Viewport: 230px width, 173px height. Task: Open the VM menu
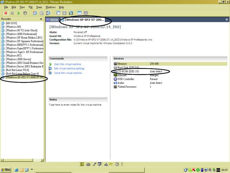30,7
